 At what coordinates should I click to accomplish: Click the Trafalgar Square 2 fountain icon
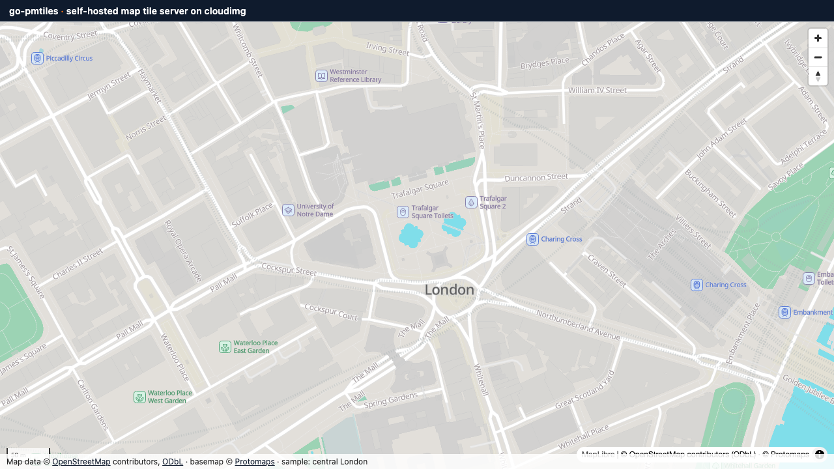(x=471, y=202)
